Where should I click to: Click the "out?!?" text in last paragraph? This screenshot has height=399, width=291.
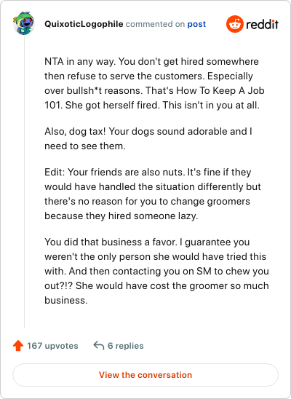pyautogui.click(x=59, y=285)
